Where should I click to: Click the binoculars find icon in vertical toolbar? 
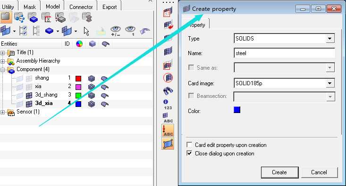click(168, 90)
